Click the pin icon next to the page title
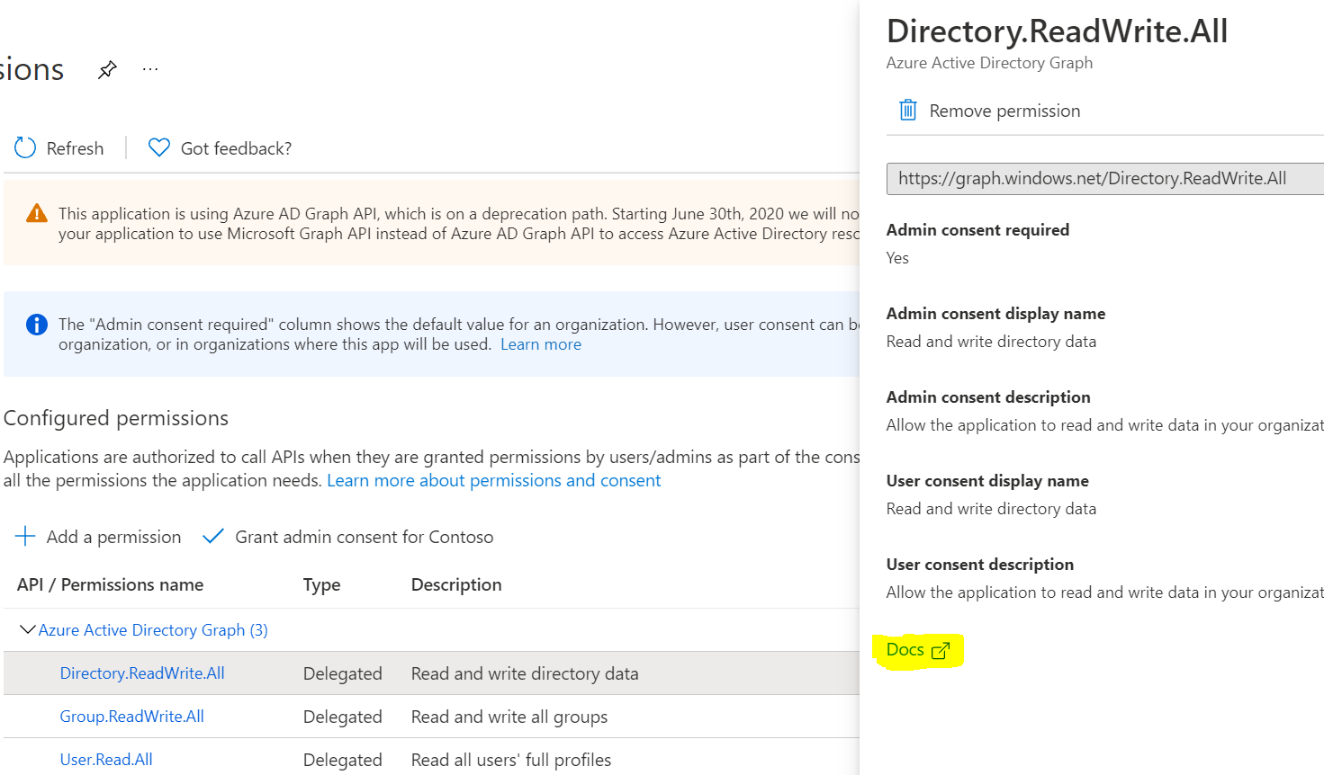Screen dimensions: 1324x775 tap(107, 68)
